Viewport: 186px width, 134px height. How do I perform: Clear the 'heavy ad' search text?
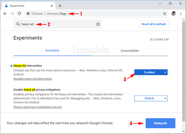(98, 24)
